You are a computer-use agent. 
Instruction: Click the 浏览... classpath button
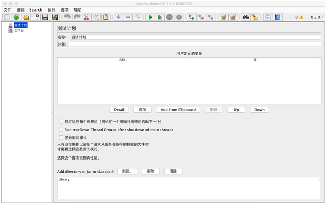[127, 171]
